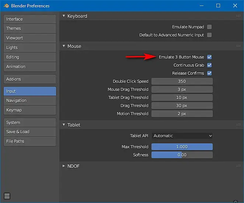Click the Blender logo in title bar
The height and width of the screenshot is (203, 244).
point(6,6)
